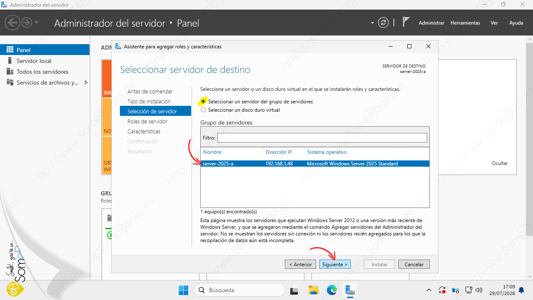
Task: Click the 'Siguiente >' button
Action: (x=335, y=264)
